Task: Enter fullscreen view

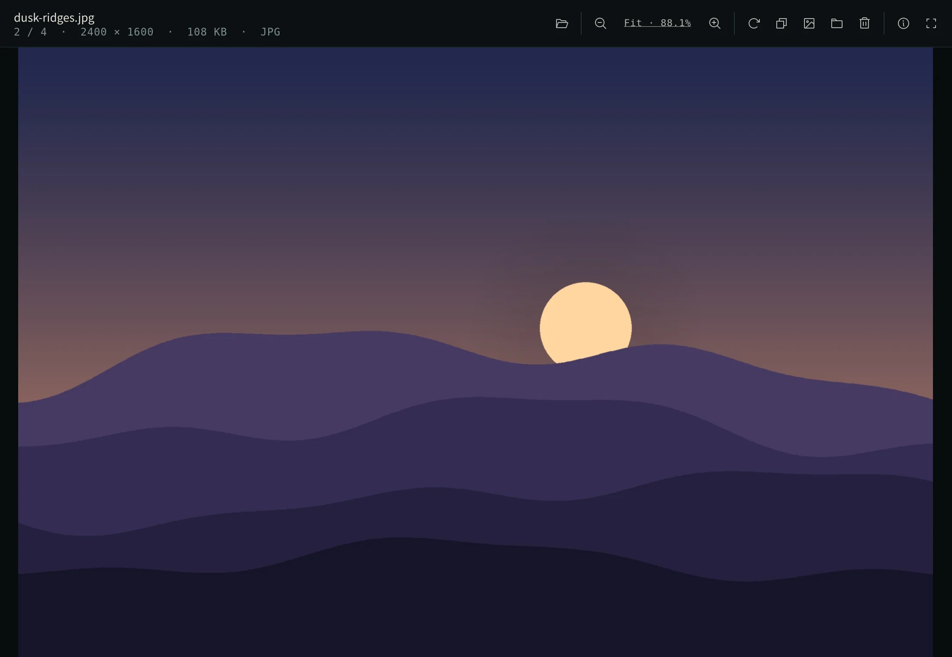Action: [931, 23]
